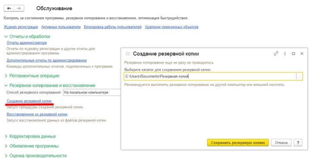This screenshot has height=168, width=314.
Task: Expand the Оценка производительности section
Action: [36, 156]
